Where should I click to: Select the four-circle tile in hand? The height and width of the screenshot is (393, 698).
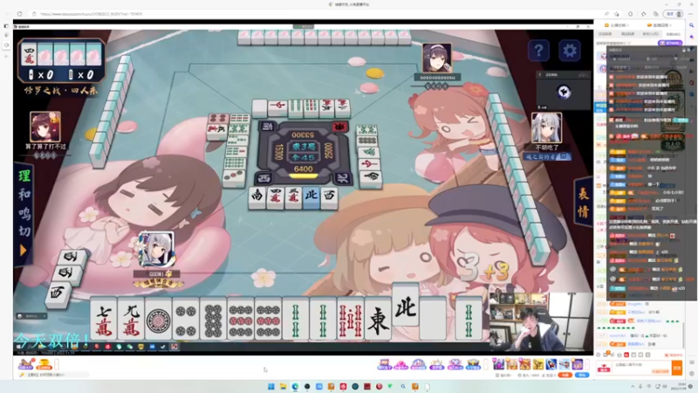coord(186,320)
